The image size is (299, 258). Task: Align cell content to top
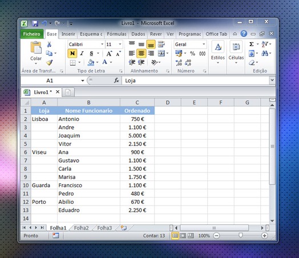point(132,43)
